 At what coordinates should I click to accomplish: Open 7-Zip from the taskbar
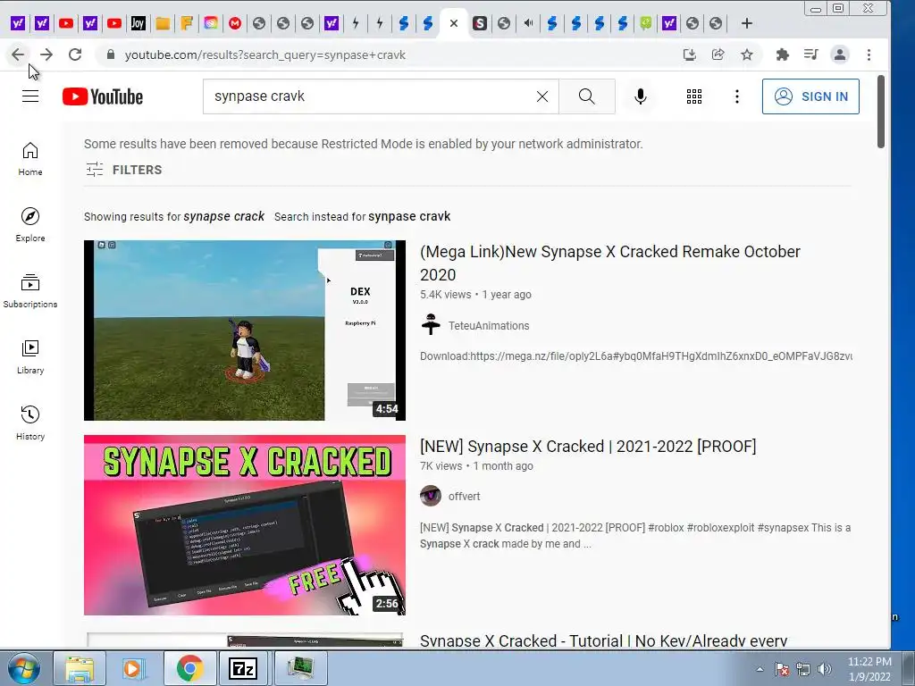pos(243,668)
